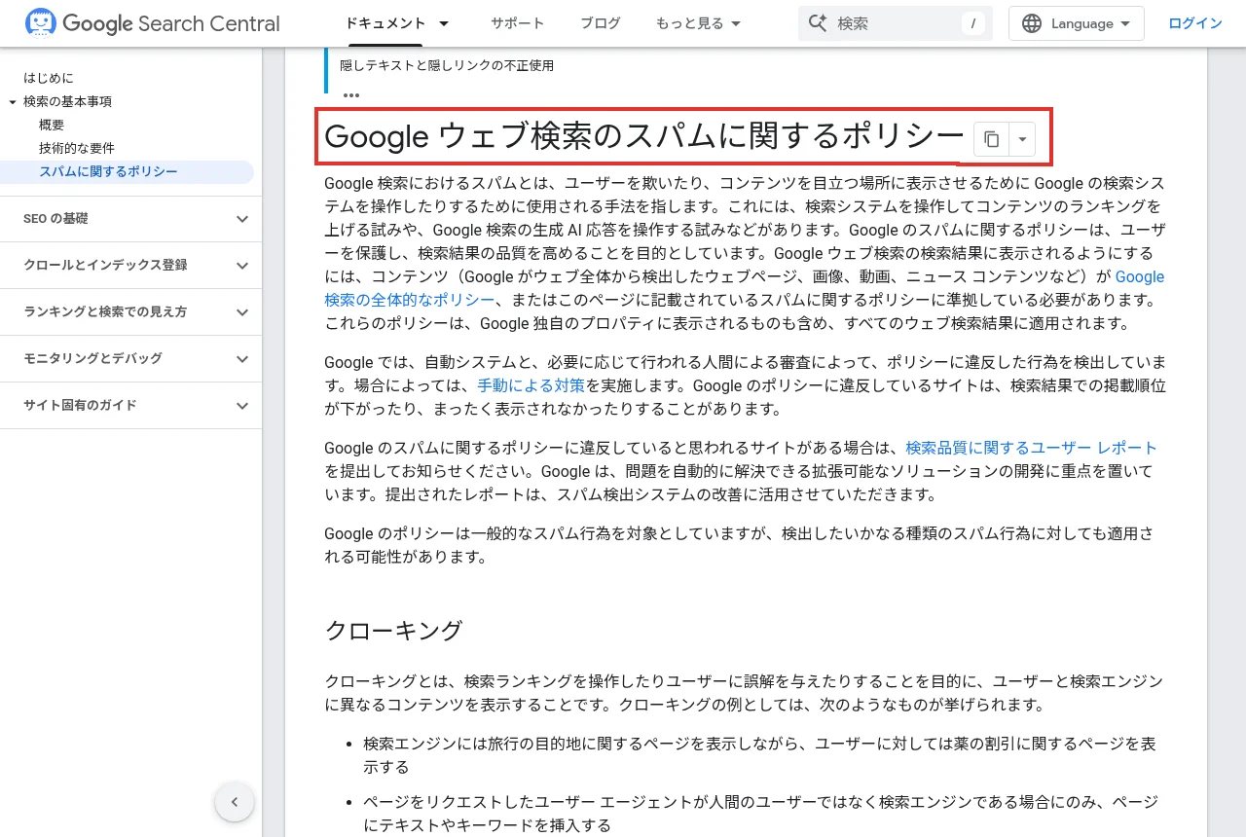Viewport: 1246px width, 837px height.
Task: Click the three-dot ellipsis under breadcrumb text
Action: point(351,95)
